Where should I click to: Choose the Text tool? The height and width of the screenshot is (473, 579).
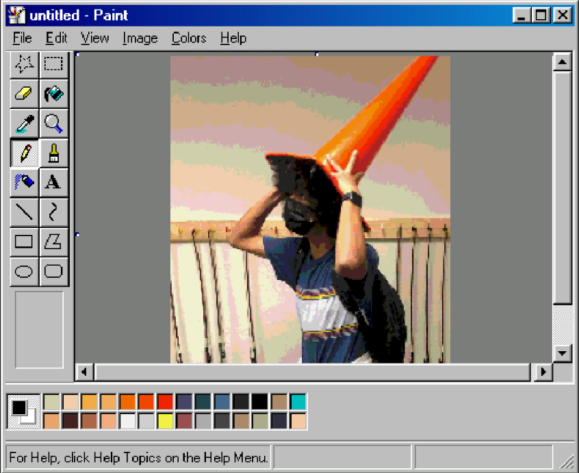(53, 182)
